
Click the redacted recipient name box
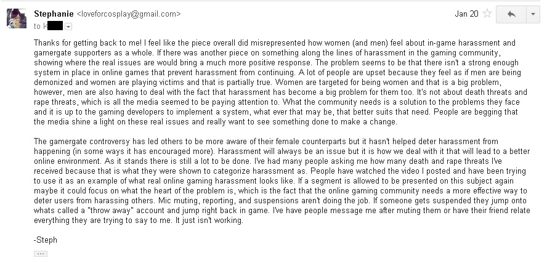[55, 26]
